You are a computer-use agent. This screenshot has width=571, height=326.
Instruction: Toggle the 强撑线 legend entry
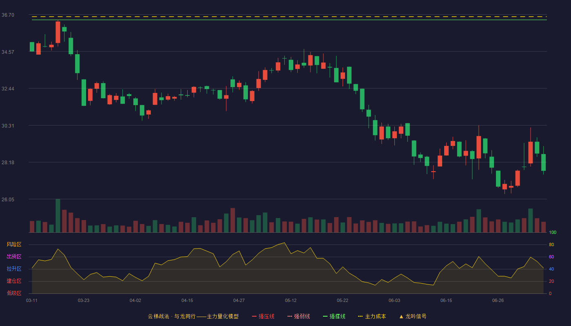pos(334,316)
